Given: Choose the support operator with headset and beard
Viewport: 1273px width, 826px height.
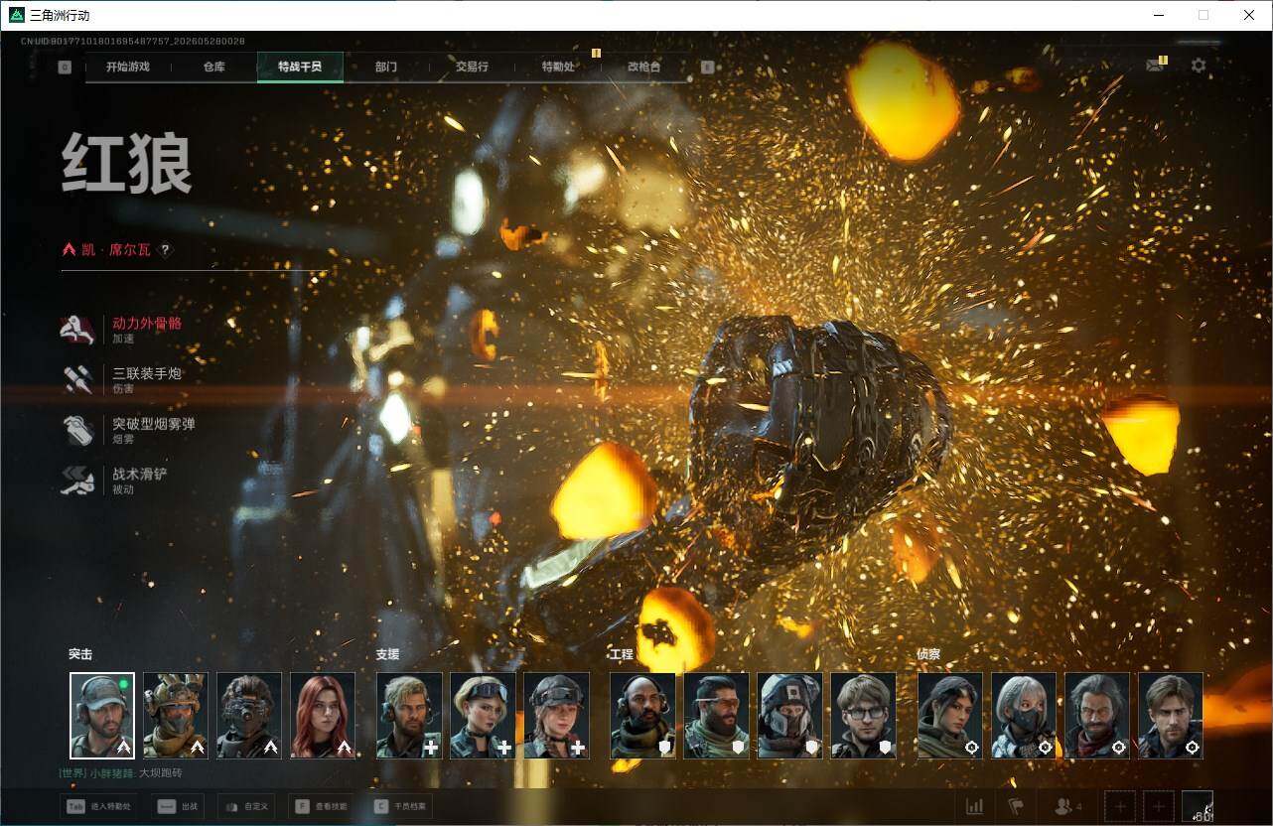Looking at the screenshot, I should [x=409, y=716].
